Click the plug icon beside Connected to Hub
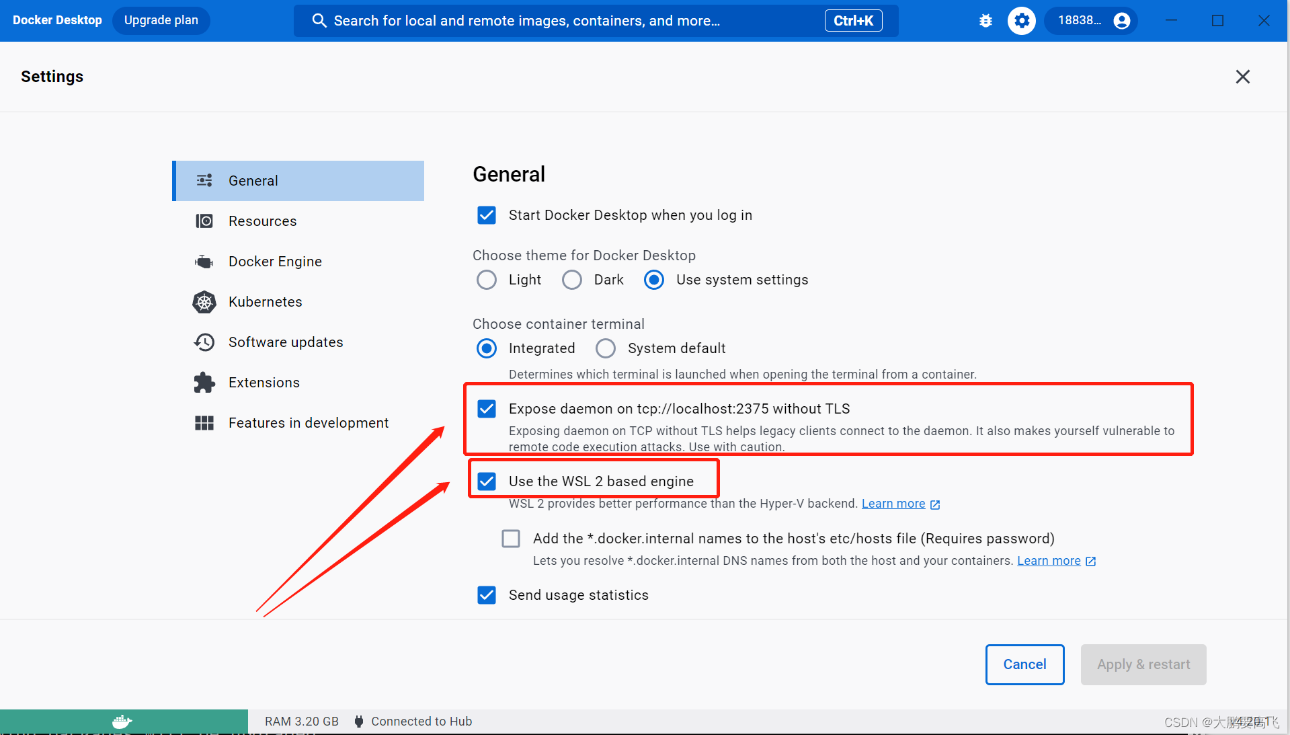This screenshot has height=735, width=1290. click(359, 722)
